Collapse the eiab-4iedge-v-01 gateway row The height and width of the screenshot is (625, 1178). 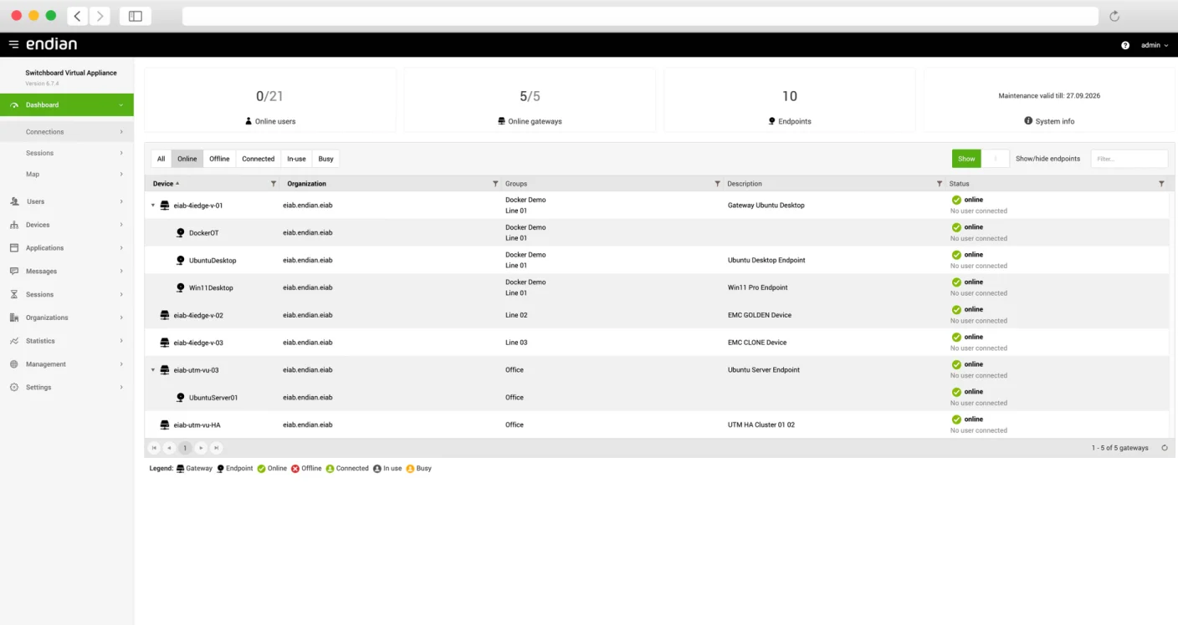(x=151, y=205)
